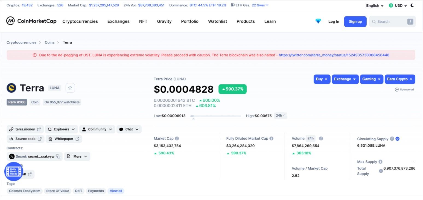Click the Coins breadcrumb link
The width and height of the screenshot is (423, 200).
pyautogui.click(x=49, y=42)
